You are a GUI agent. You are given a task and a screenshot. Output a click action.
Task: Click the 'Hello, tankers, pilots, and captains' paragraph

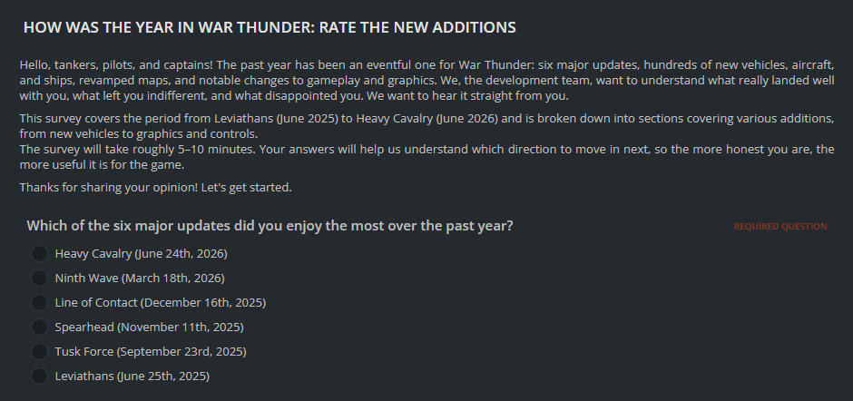pos(427,81)
